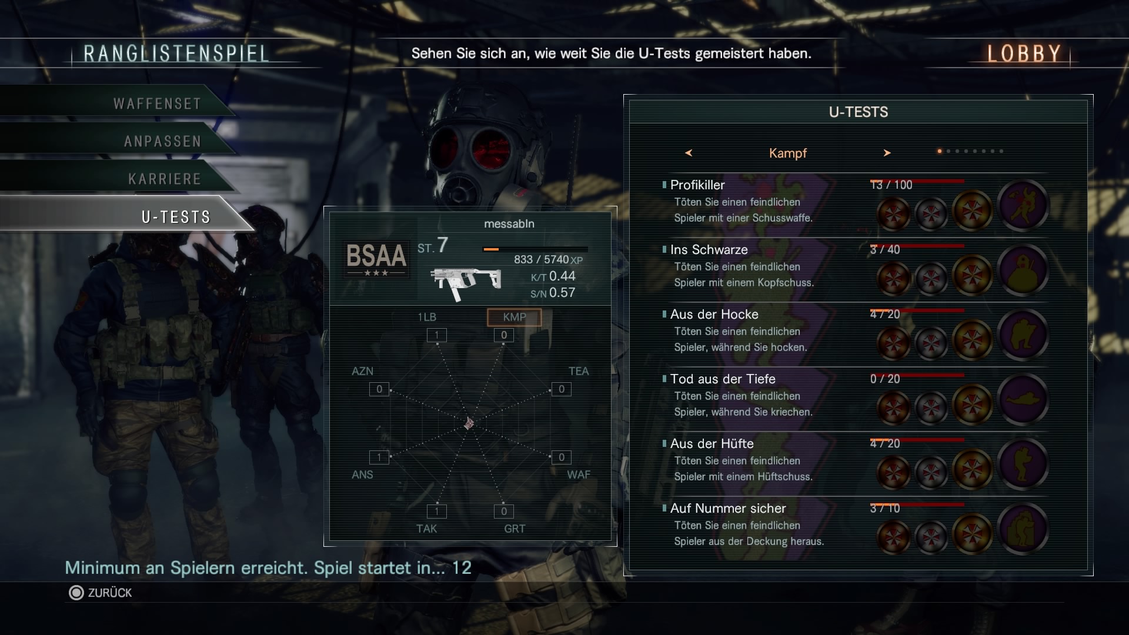Click the Zurück back button
The width and height of the screenshot is (1129, 635).
101,593
